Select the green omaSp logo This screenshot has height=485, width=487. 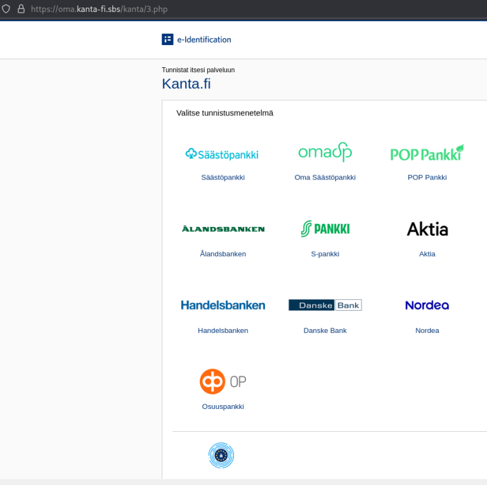click(x=325, y=152)
